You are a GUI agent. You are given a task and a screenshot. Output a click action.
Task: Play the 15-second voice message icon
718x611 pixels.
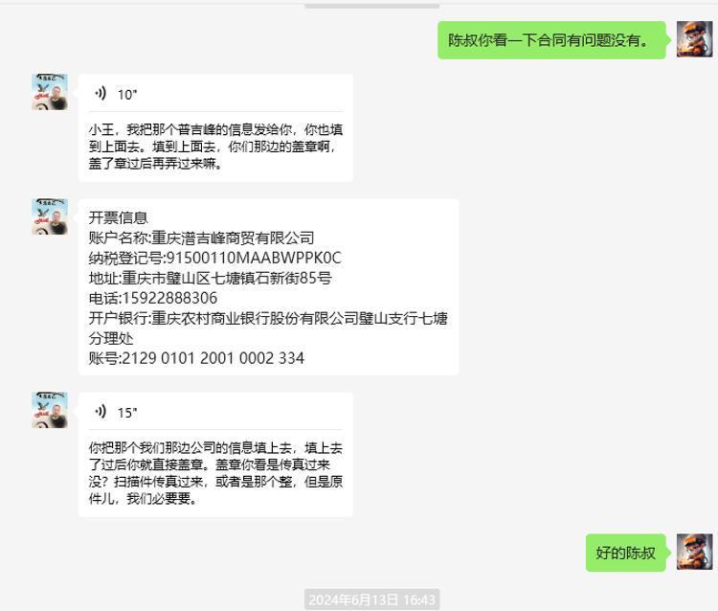pos(101,412)
